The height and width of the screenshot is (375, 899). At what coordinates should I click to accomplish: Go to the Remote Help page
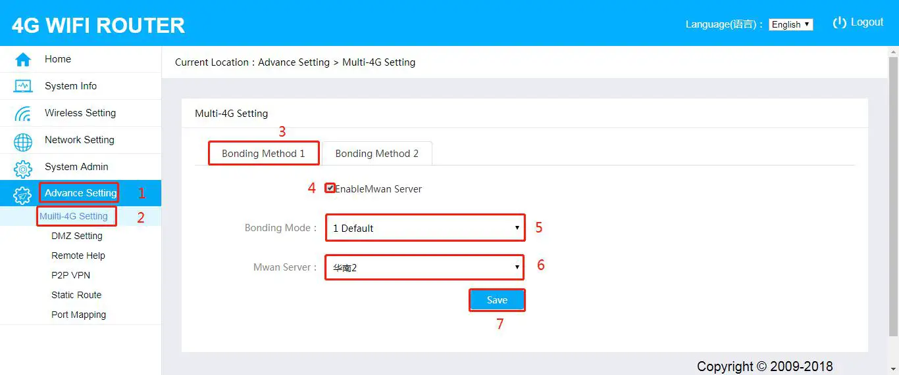tap(78, 255)
